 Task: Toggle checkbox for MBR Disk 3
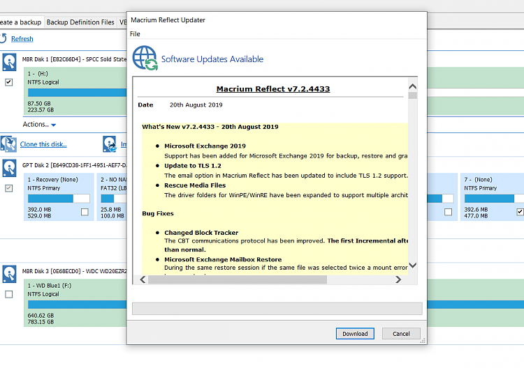pyautogui.click(x=9, y=294)
